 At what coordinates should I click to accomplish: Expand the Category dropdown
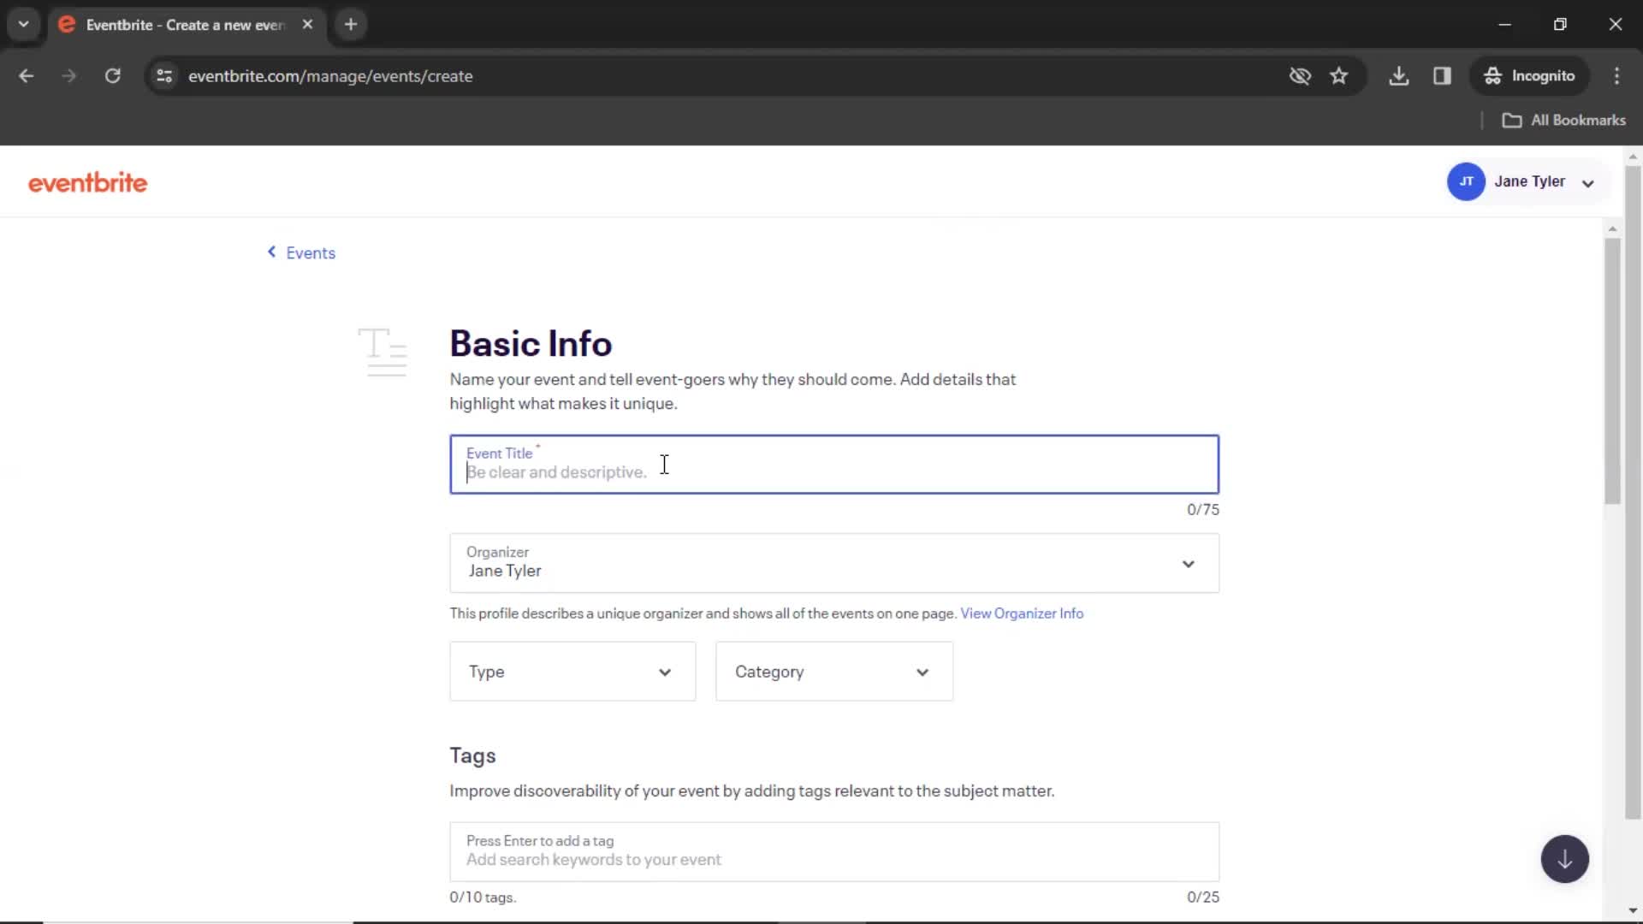click(834, 672)
